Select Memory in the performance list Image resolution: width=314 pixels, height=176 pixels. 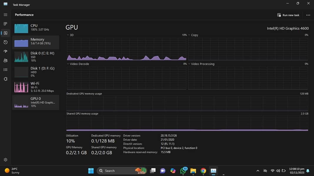click(36, 41)
